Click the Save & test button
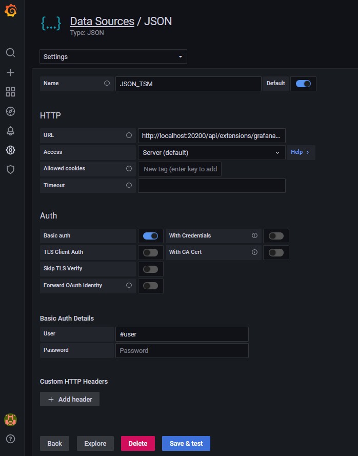This screenshot has height=456, width=358. coord(186,444)
